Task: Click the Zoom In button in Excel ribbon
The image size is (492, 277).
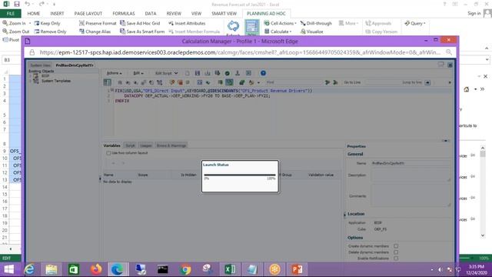Action: pyautogui.click(x=14, y=23)
